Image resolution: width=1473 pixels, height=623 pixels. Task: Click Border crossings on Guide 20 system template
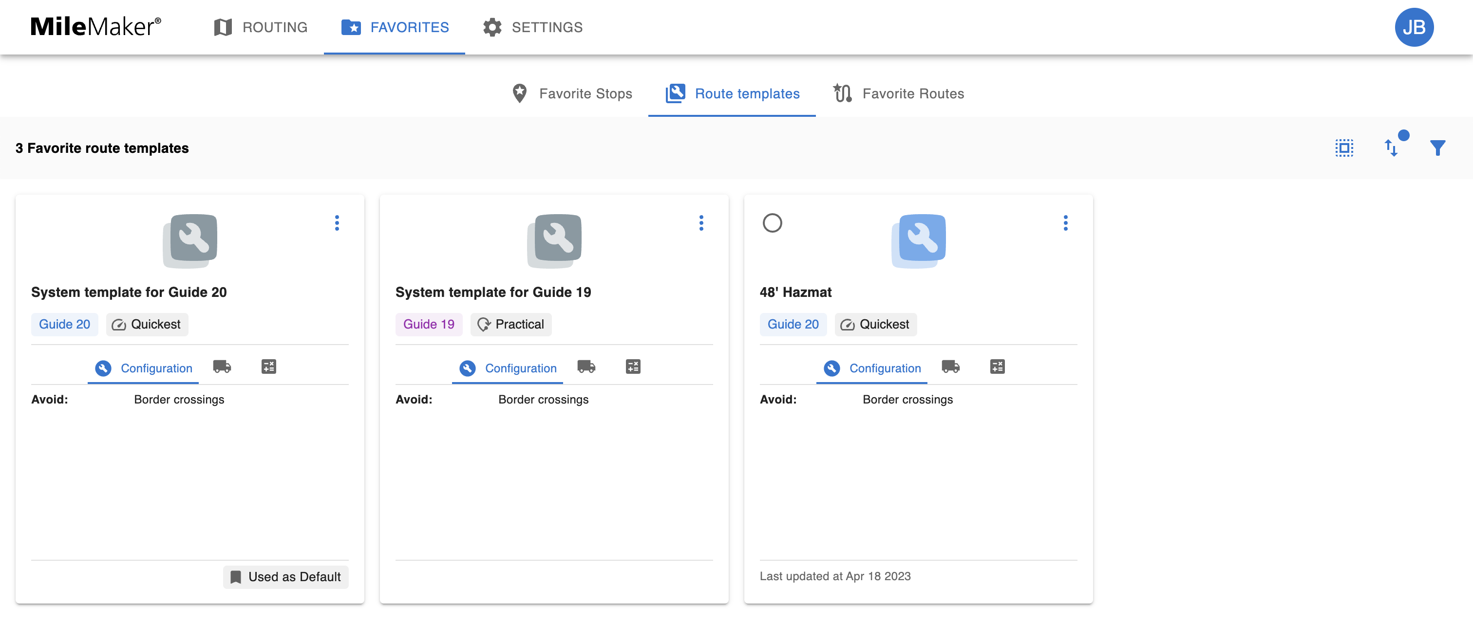(x=179, y=400)
